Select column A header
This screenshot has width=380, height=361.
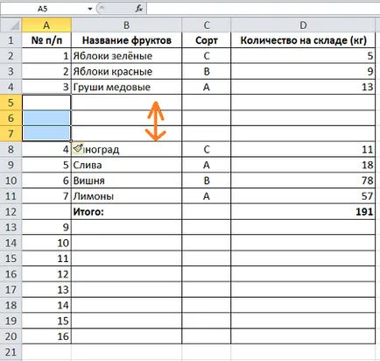[46, 25]
